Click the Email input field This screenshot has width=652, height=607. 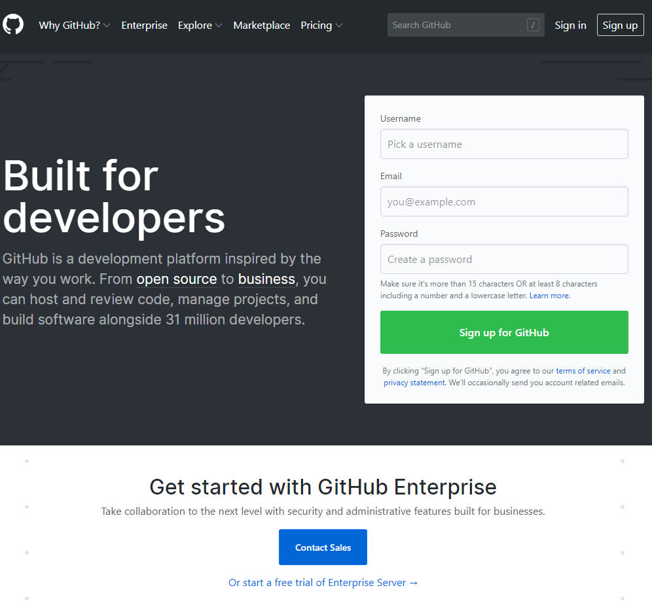(x=504, y=201)
